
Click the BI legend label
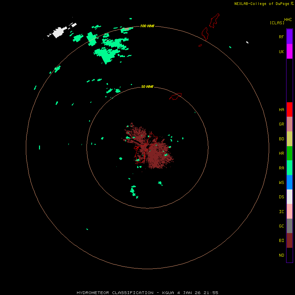[x=281, y=241]
